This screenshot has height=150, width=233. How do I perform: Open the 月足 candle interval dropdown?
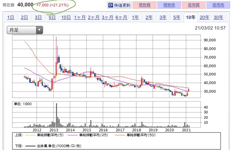pyautogui.click(x=25, y=30)
